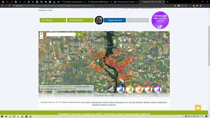
Task: Open the Makiivka coverage link
Action: pos(104,105)
